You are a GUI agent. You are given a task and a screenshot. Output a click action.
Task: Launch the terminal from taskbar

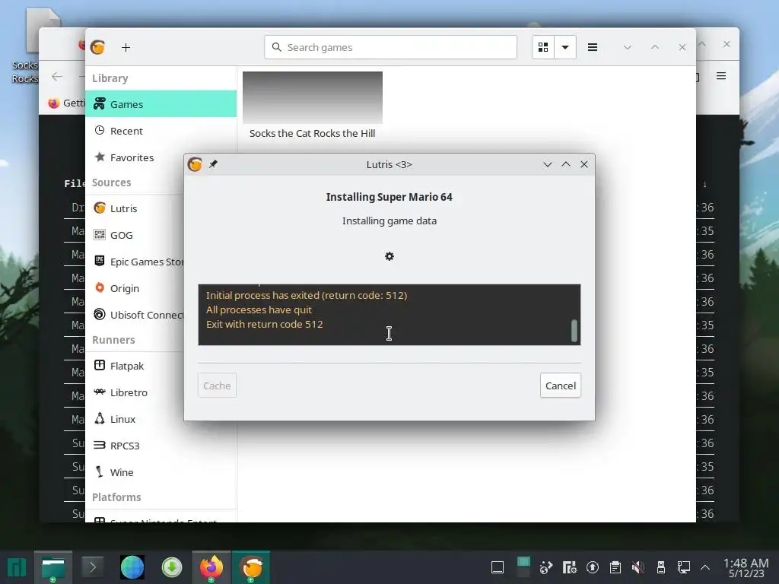click(x=92, y=567)
